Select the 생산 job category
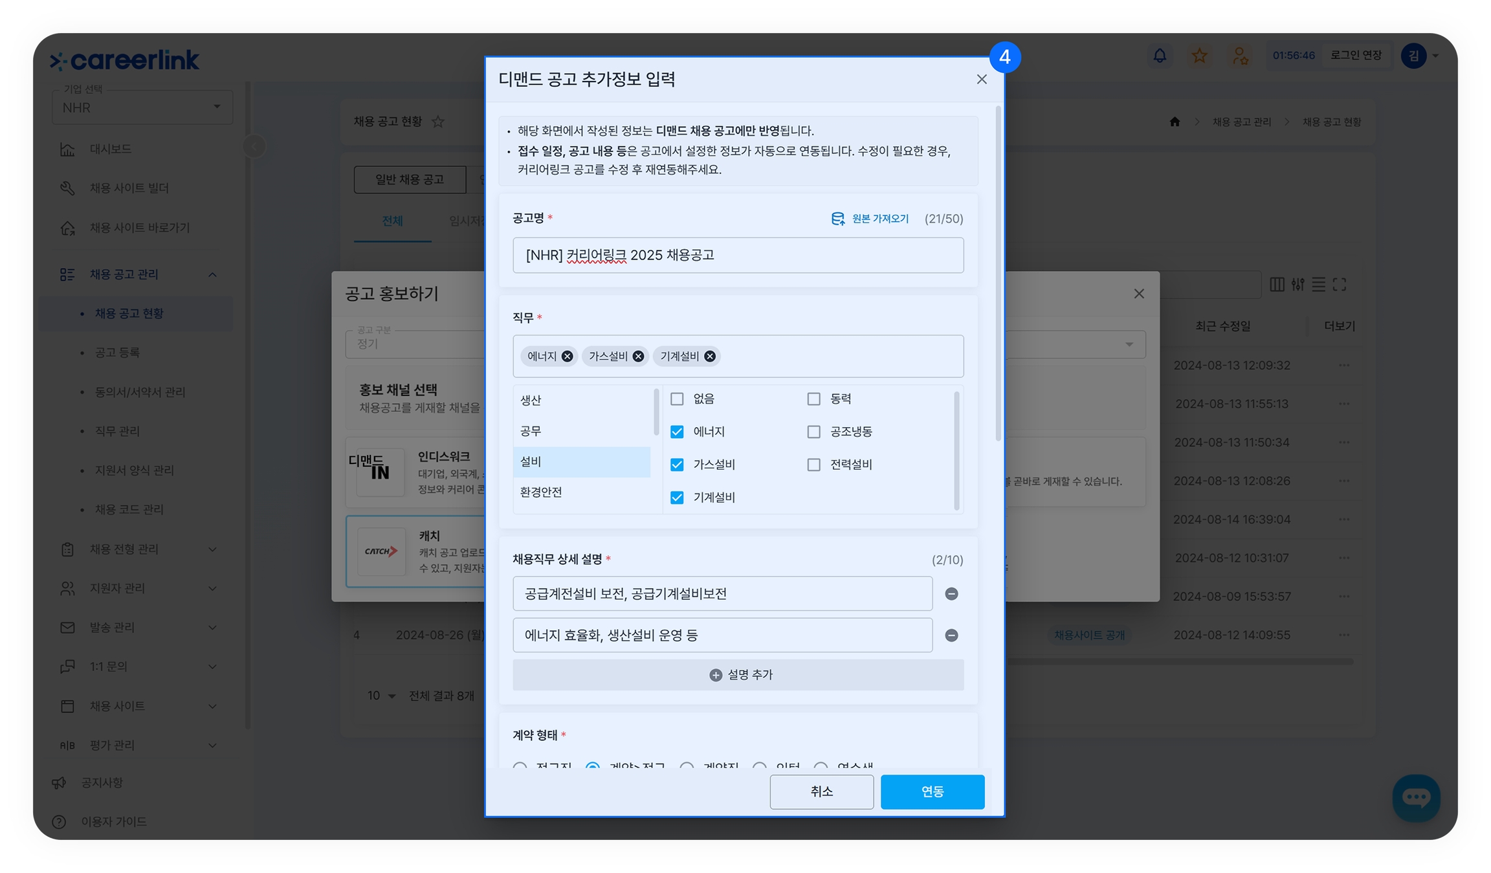The width and height of the screenshot is (1491, 873). click(x=531, y=401)
